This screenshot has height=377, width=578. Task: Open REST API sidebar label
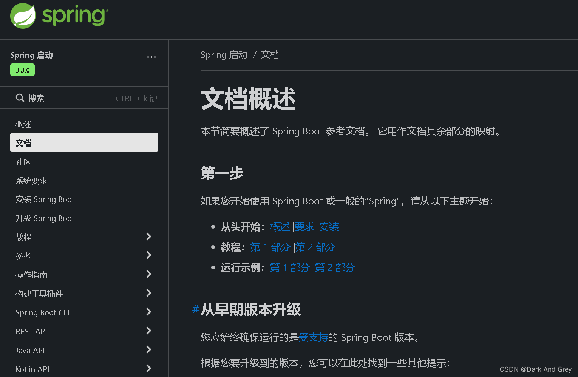(x=31, y=332)
